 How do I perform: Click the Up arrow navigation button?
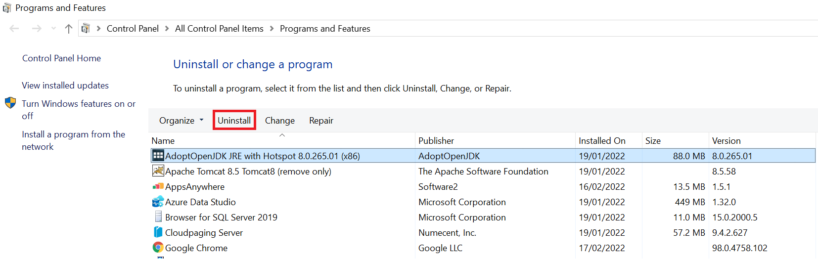(69, 29)
